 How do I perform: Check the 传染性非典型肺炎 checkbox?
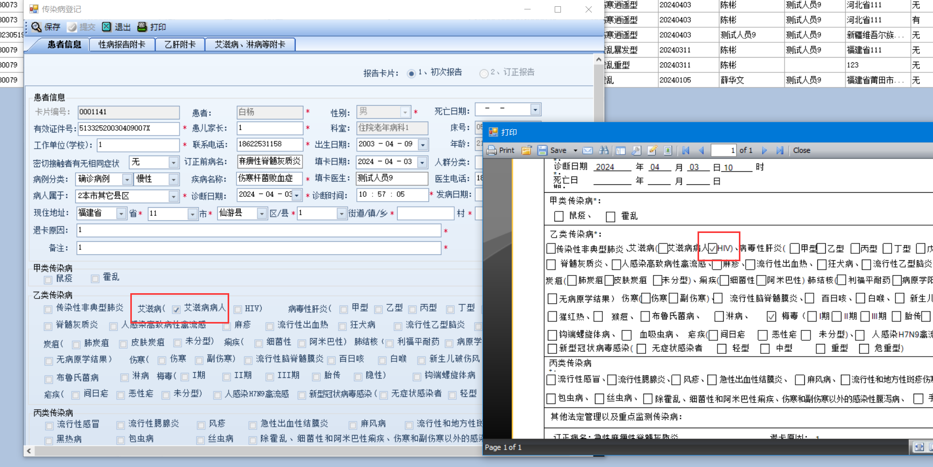pyautogui.click(x=48, y=309)
